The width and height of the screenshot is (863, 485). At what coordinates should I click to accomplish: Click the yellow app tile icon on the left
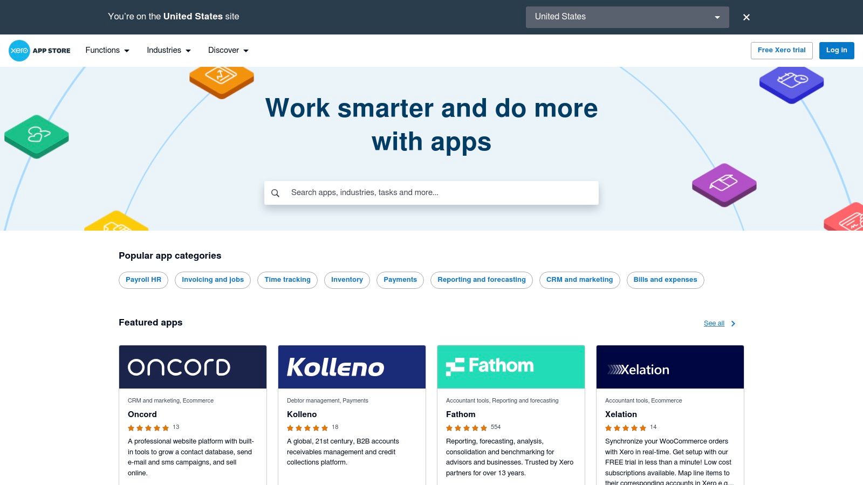pyautogui.click(x=116, y=223)
